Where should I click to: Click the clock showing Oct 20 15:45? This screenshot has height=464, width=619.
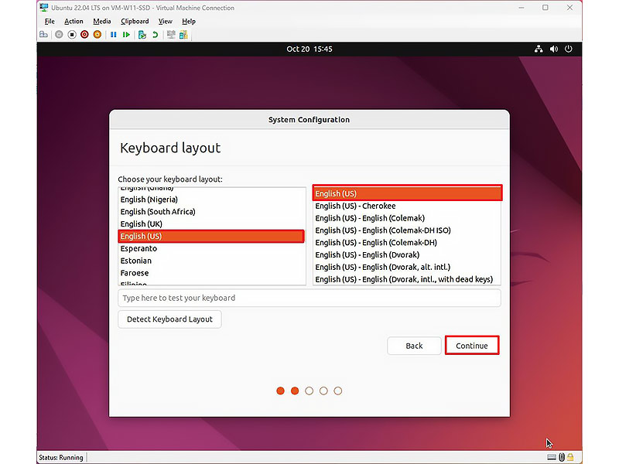(x=309, y=49)
